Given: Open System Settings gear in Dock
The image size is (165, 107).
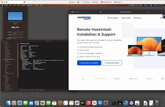Looking at the screenshot, I should (106, 103).
